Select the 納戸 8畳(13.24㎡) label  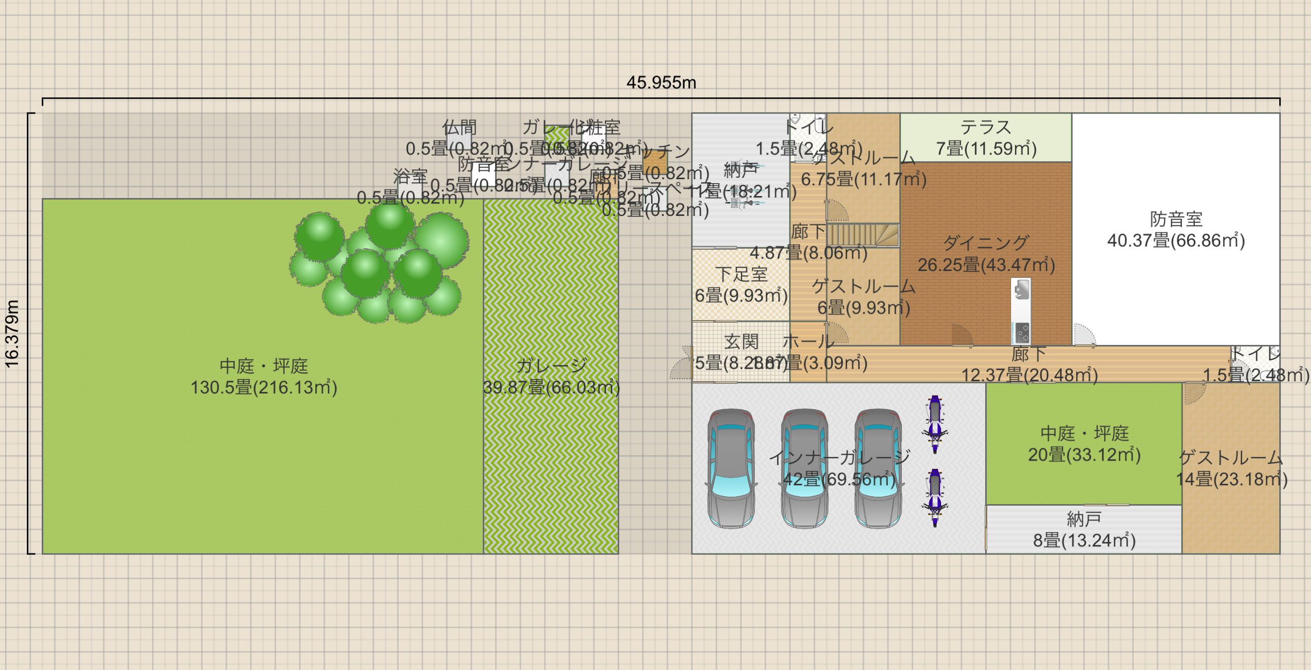[1084, 529]
